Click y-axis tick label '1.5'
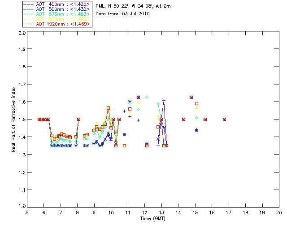287x230 pixels. 22,119
